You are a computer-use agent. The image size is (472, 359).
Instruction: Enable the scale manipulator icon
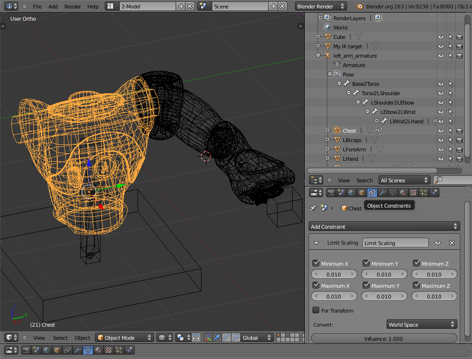[x=236, y=337]
